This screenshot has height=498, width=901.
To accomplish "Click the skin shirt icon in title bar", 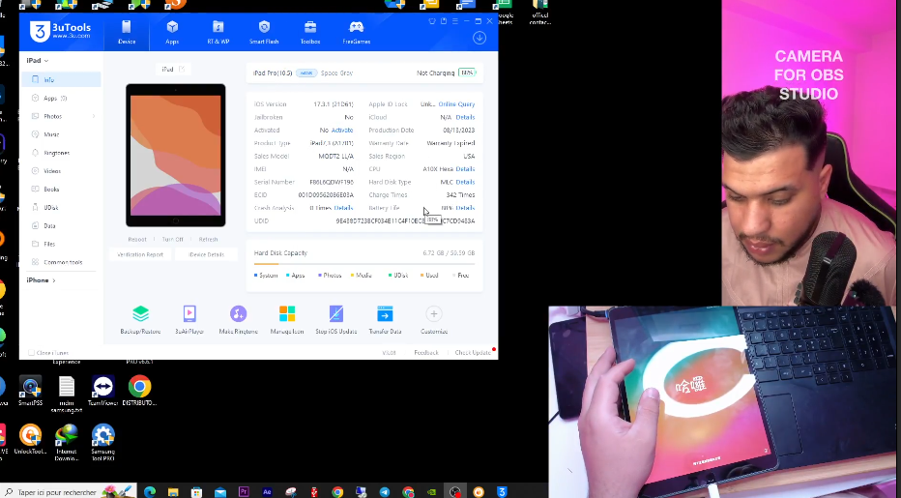I will pyautogui.click(x=432, y=21).
